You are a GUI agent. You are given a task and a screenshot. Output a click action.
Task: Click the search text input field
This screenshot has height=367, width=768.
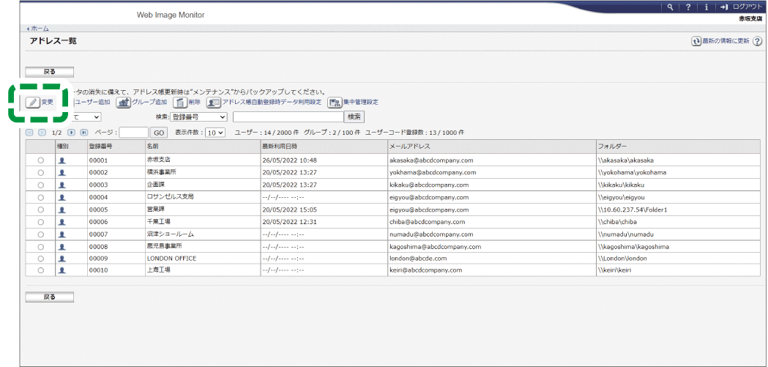coord(288,116)
